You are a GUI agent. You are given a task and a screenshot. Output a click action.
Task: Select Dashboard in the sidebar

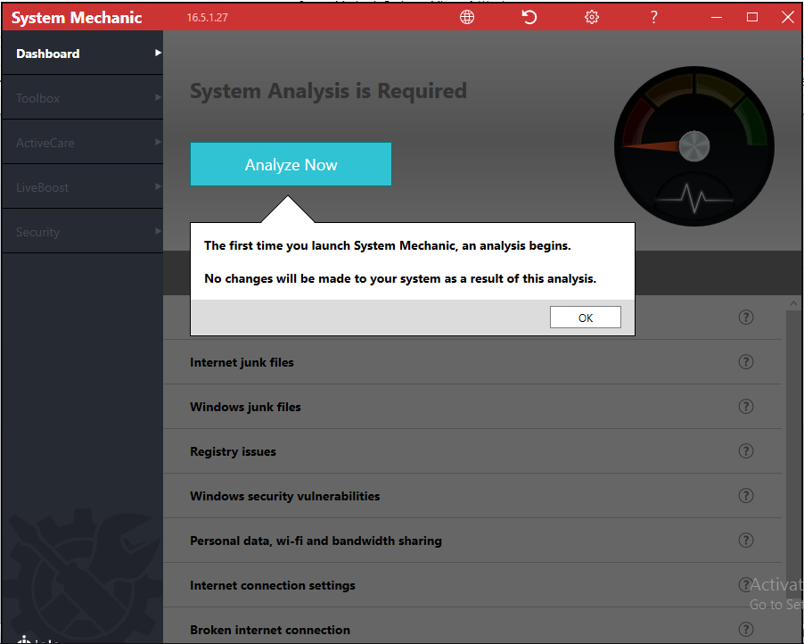pos(83,54)
